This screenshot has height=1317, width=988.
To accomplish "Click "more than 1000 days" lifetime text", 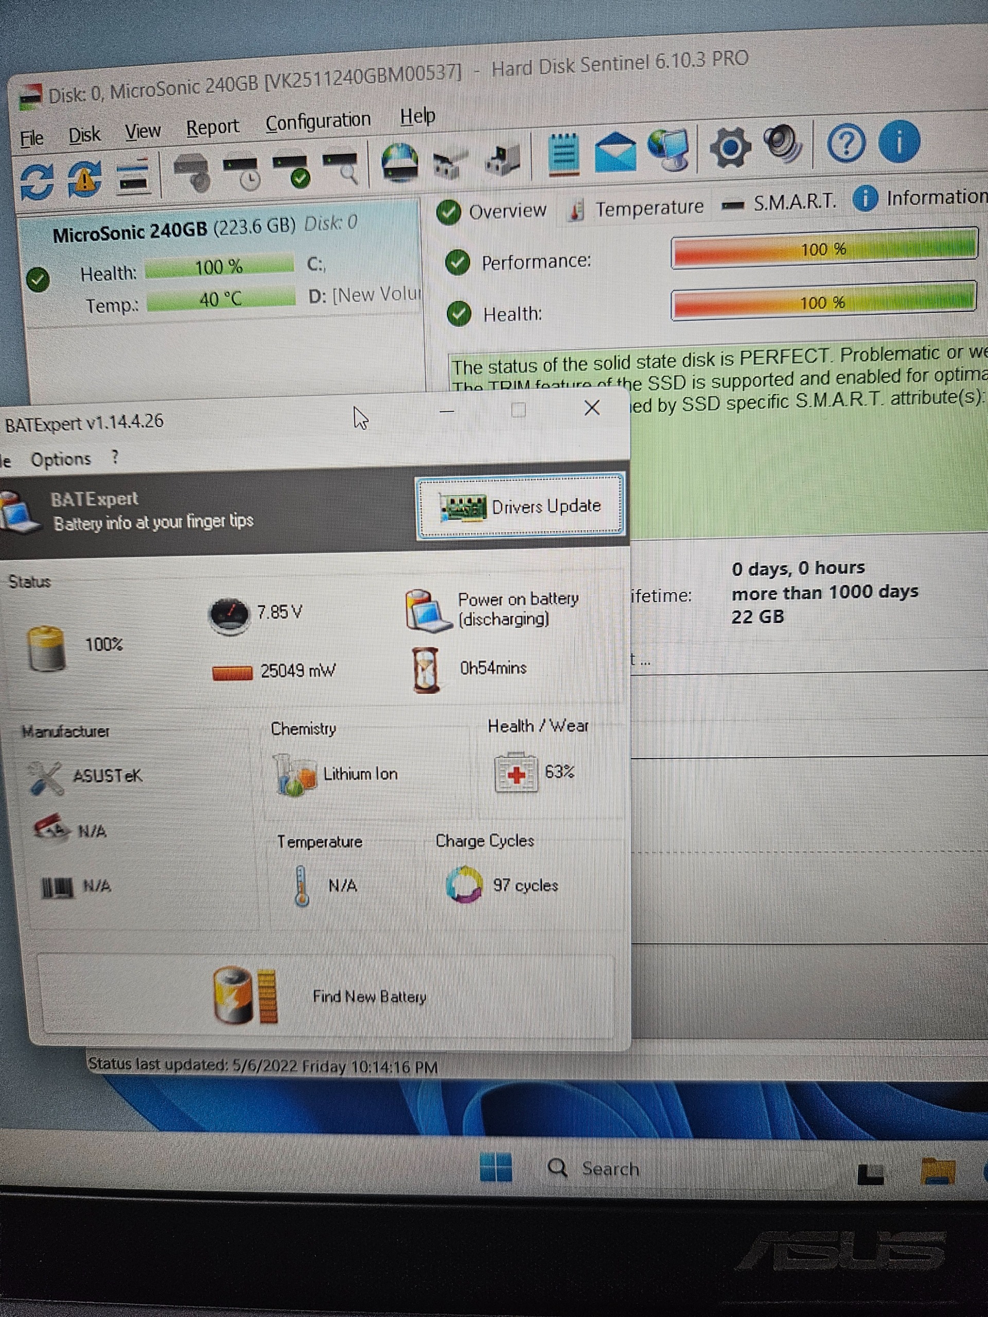I will (x=825, y=593).
